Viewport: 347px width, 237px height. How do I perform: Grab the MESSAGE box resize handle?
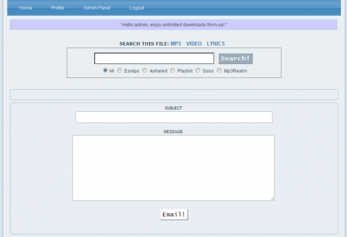272,198
